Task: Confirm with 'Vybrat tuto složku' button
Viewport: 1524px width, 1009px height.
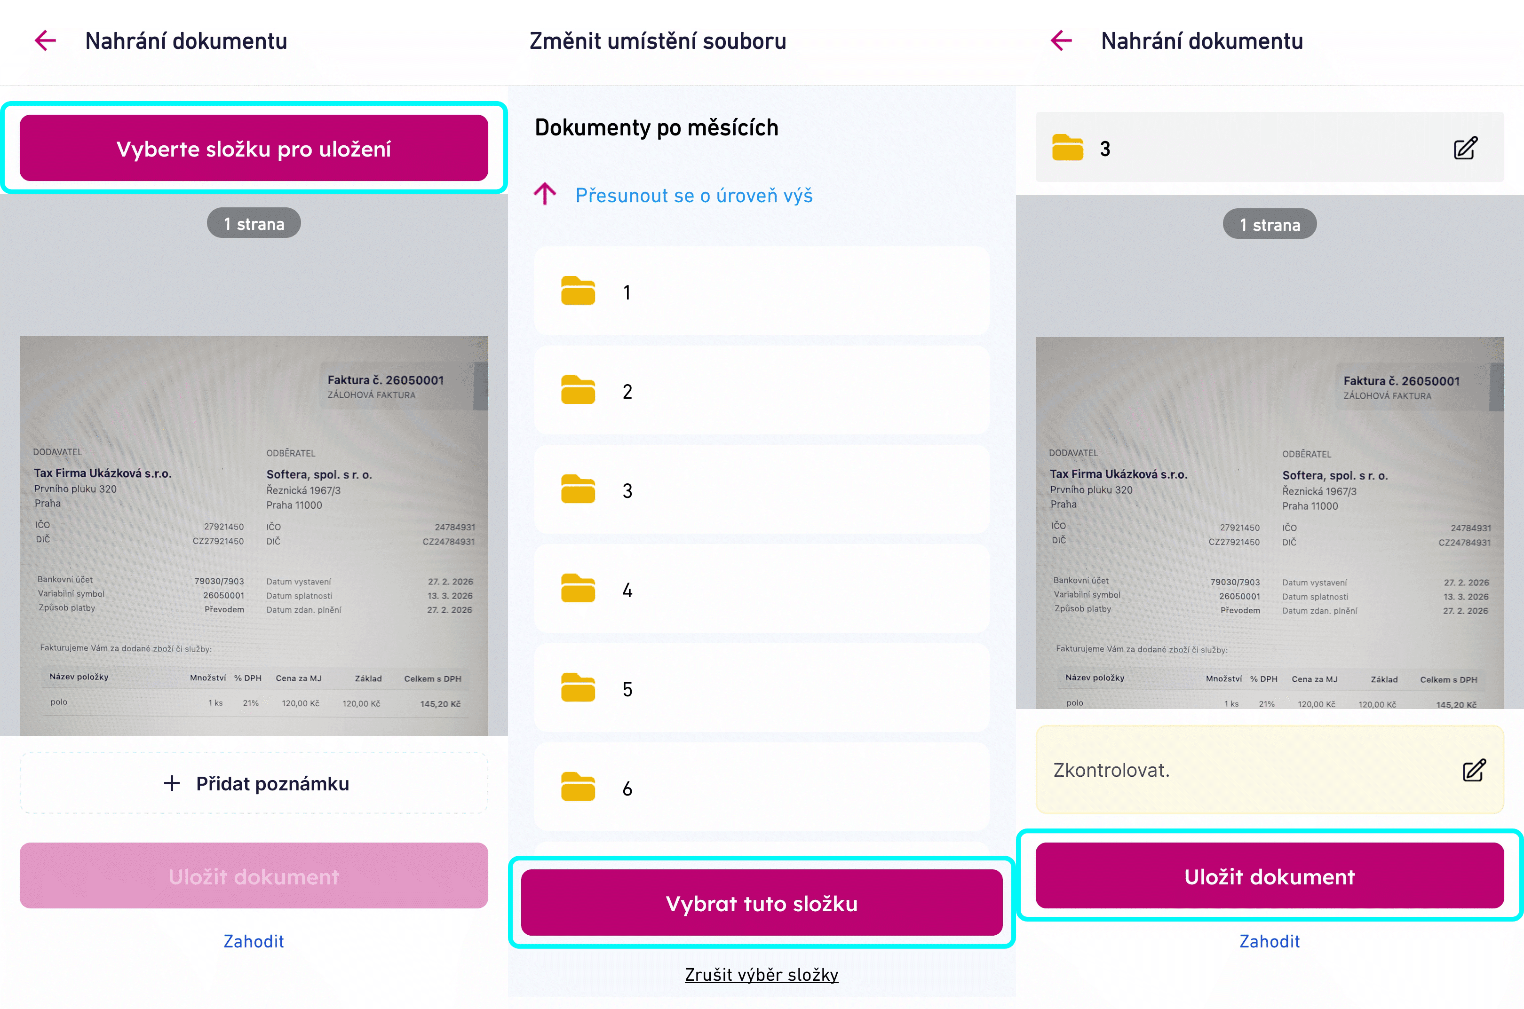Action: coord(761,902)
